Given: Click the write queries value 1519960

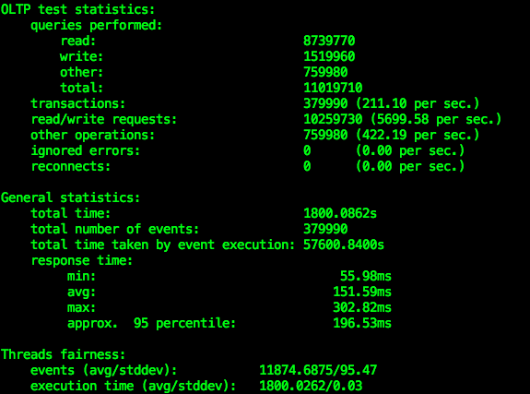Looking at the screenshot, I should tap(329, 56).
